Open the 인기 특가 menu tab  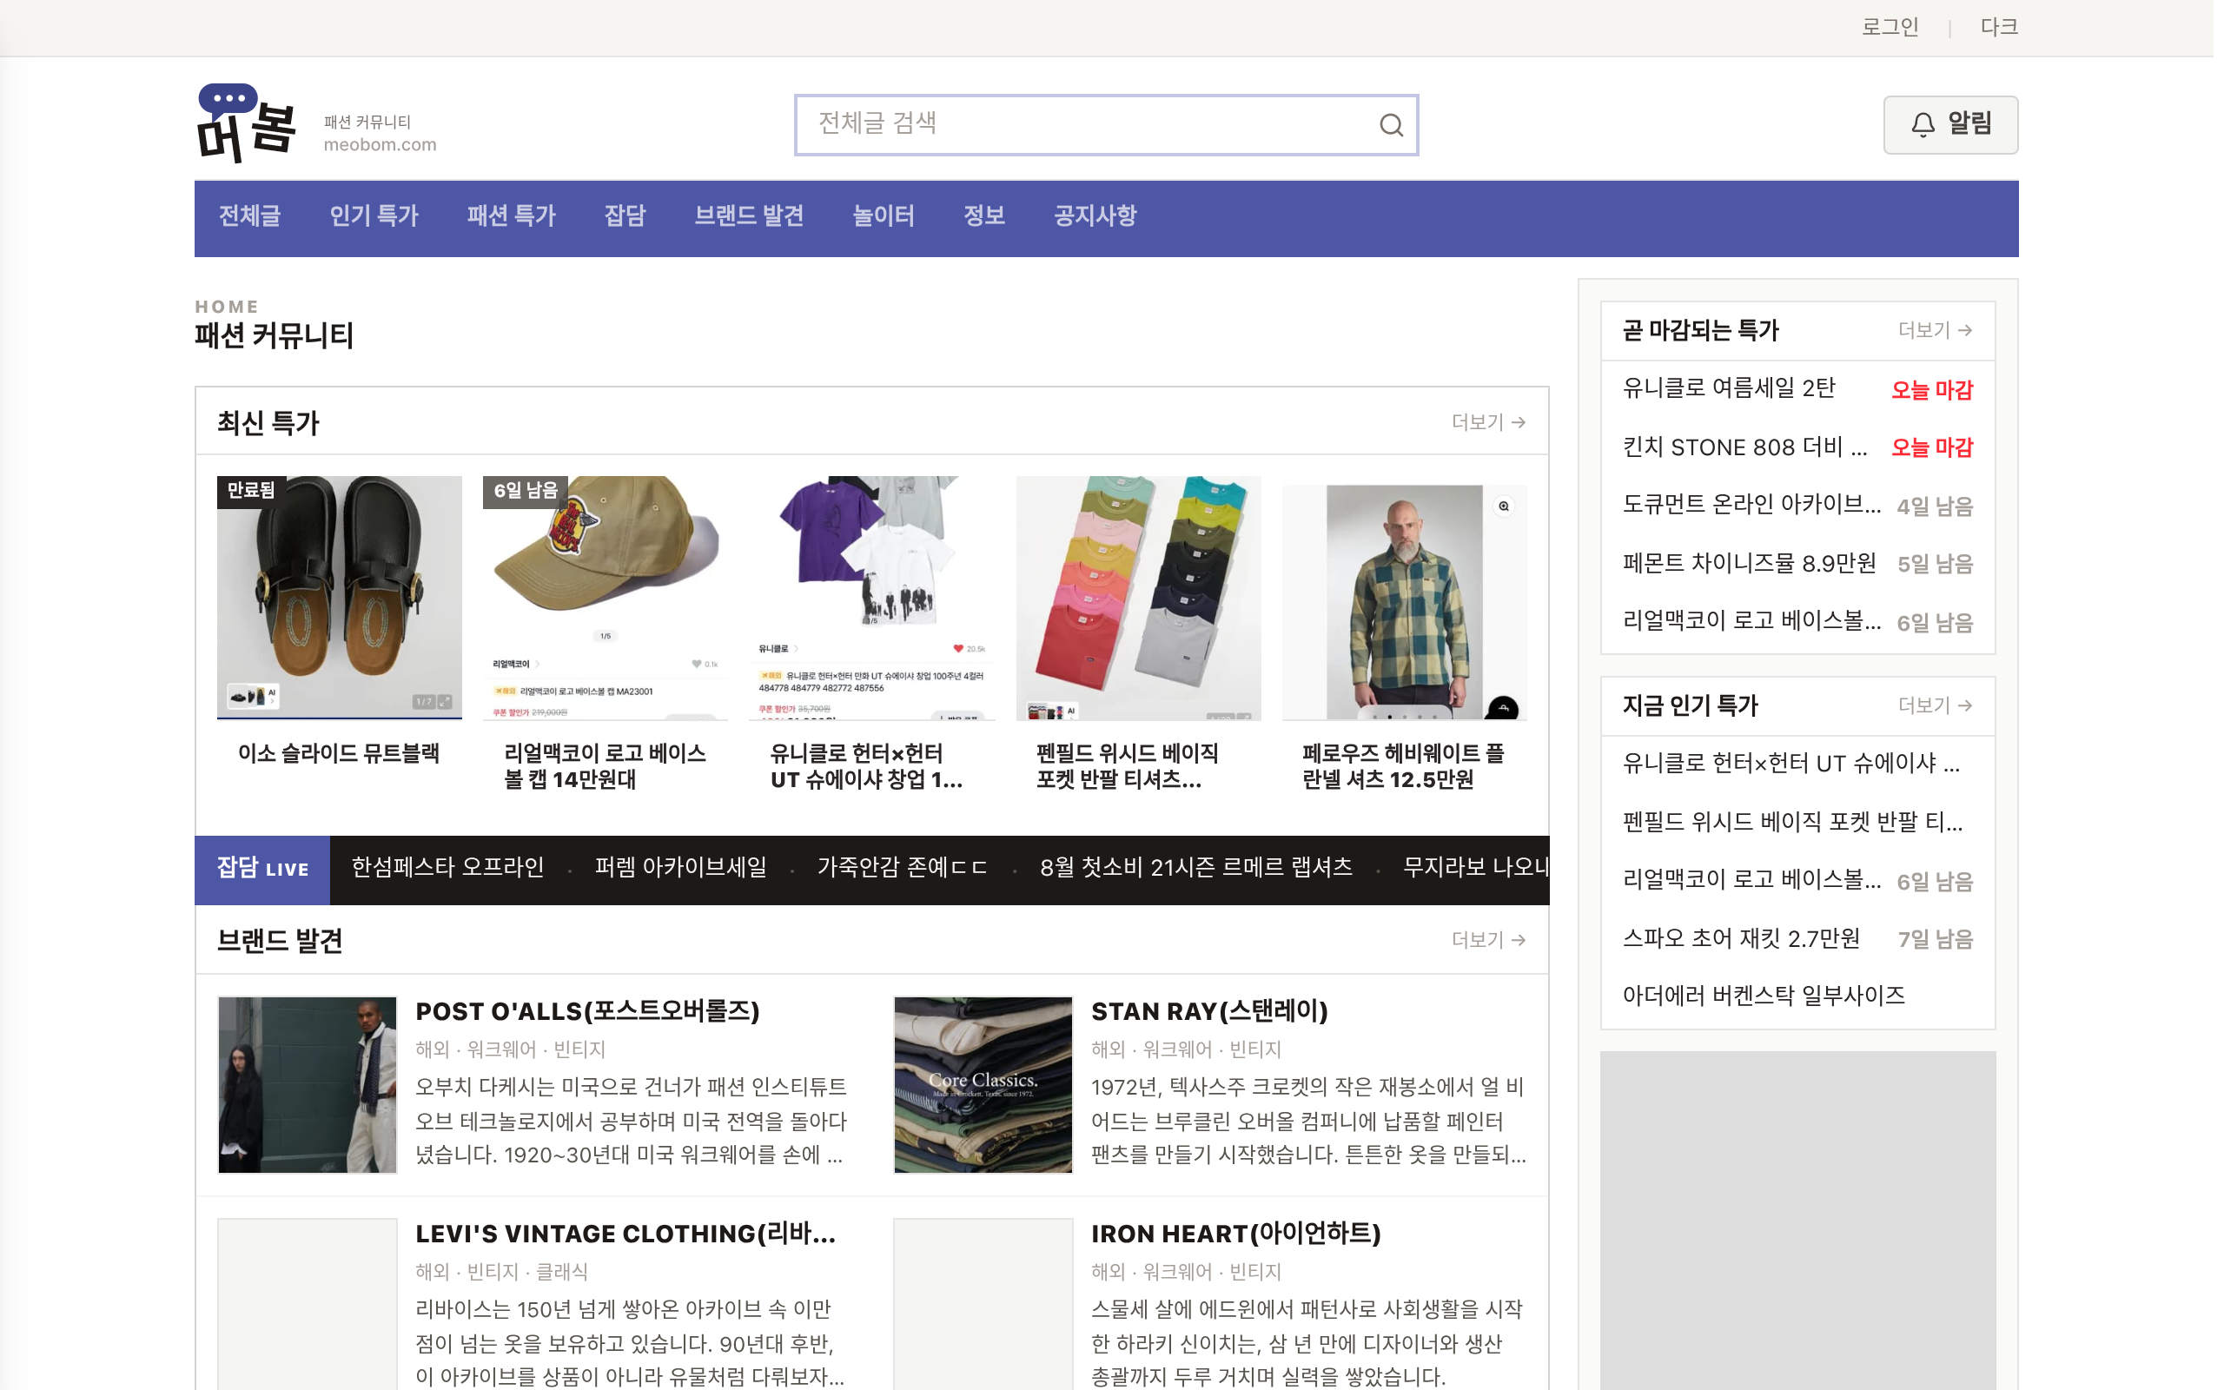click(x=375, y=217)
